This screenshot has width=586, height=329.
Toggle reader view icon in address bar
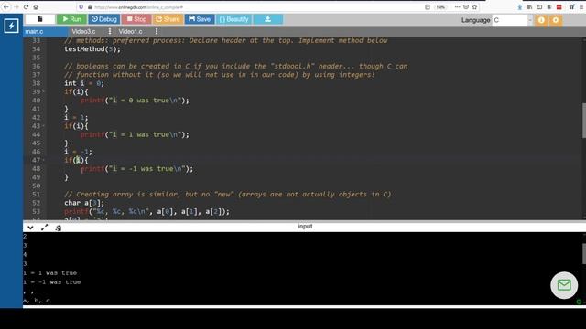(x=428, y=7)
